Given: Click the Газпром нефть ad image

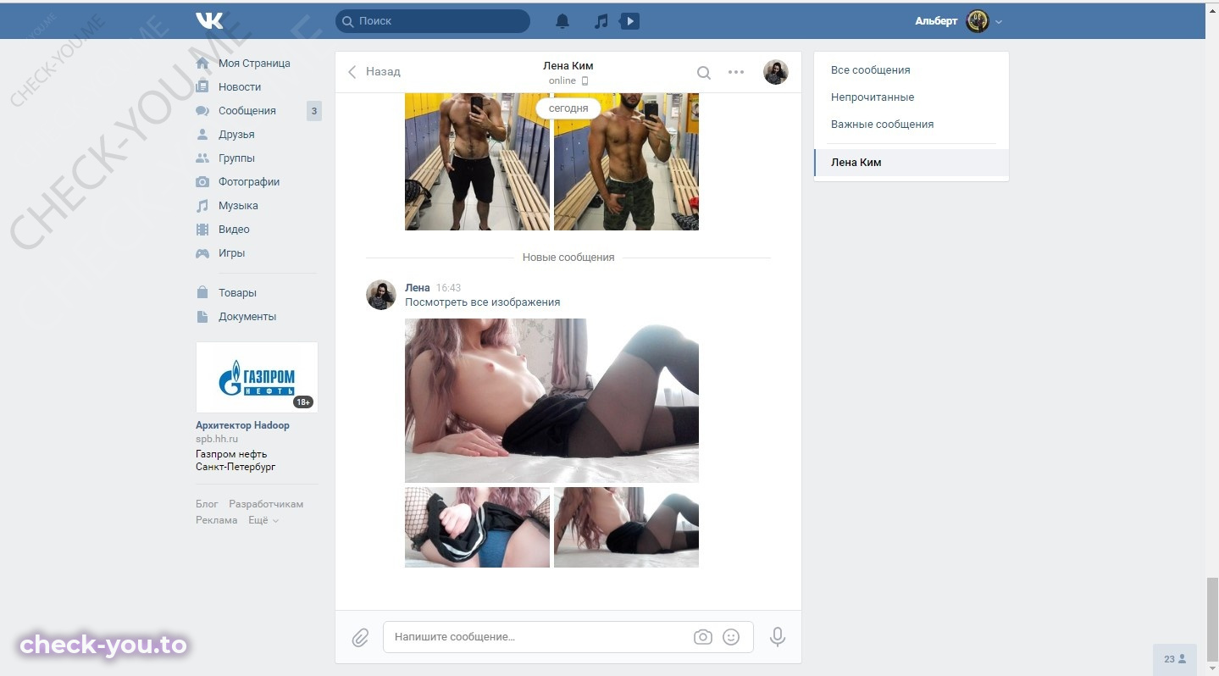Looking at the screenshot, I should tap(257, 377).
